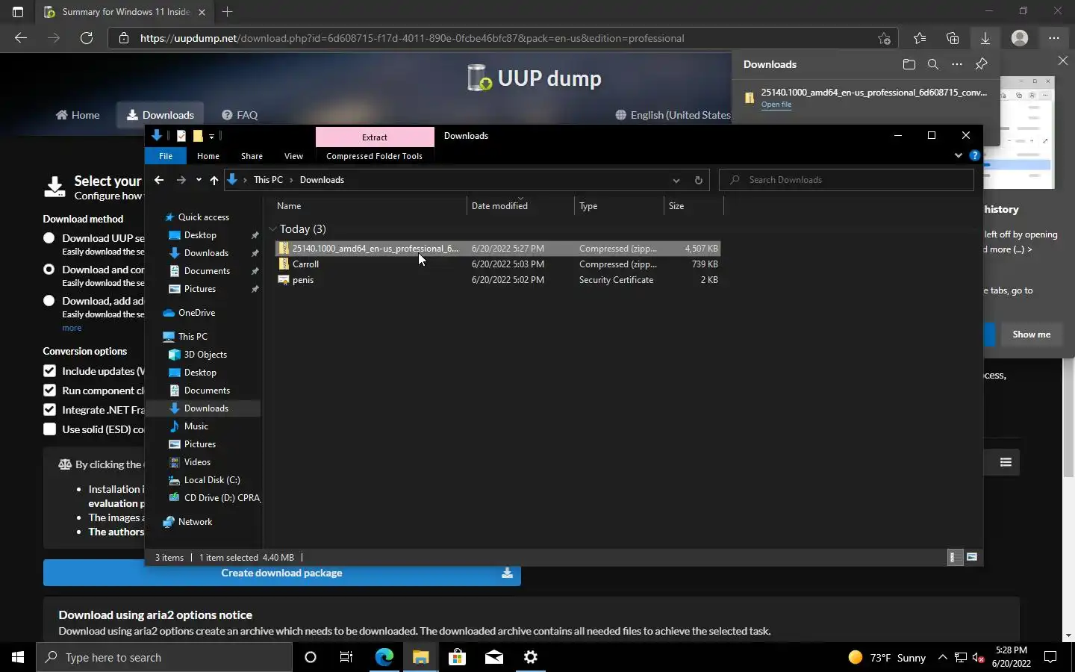The height and width of the screenshot is (672, 1075).
Task: Open Explorer Home ribbon tab
Action: 208,156
